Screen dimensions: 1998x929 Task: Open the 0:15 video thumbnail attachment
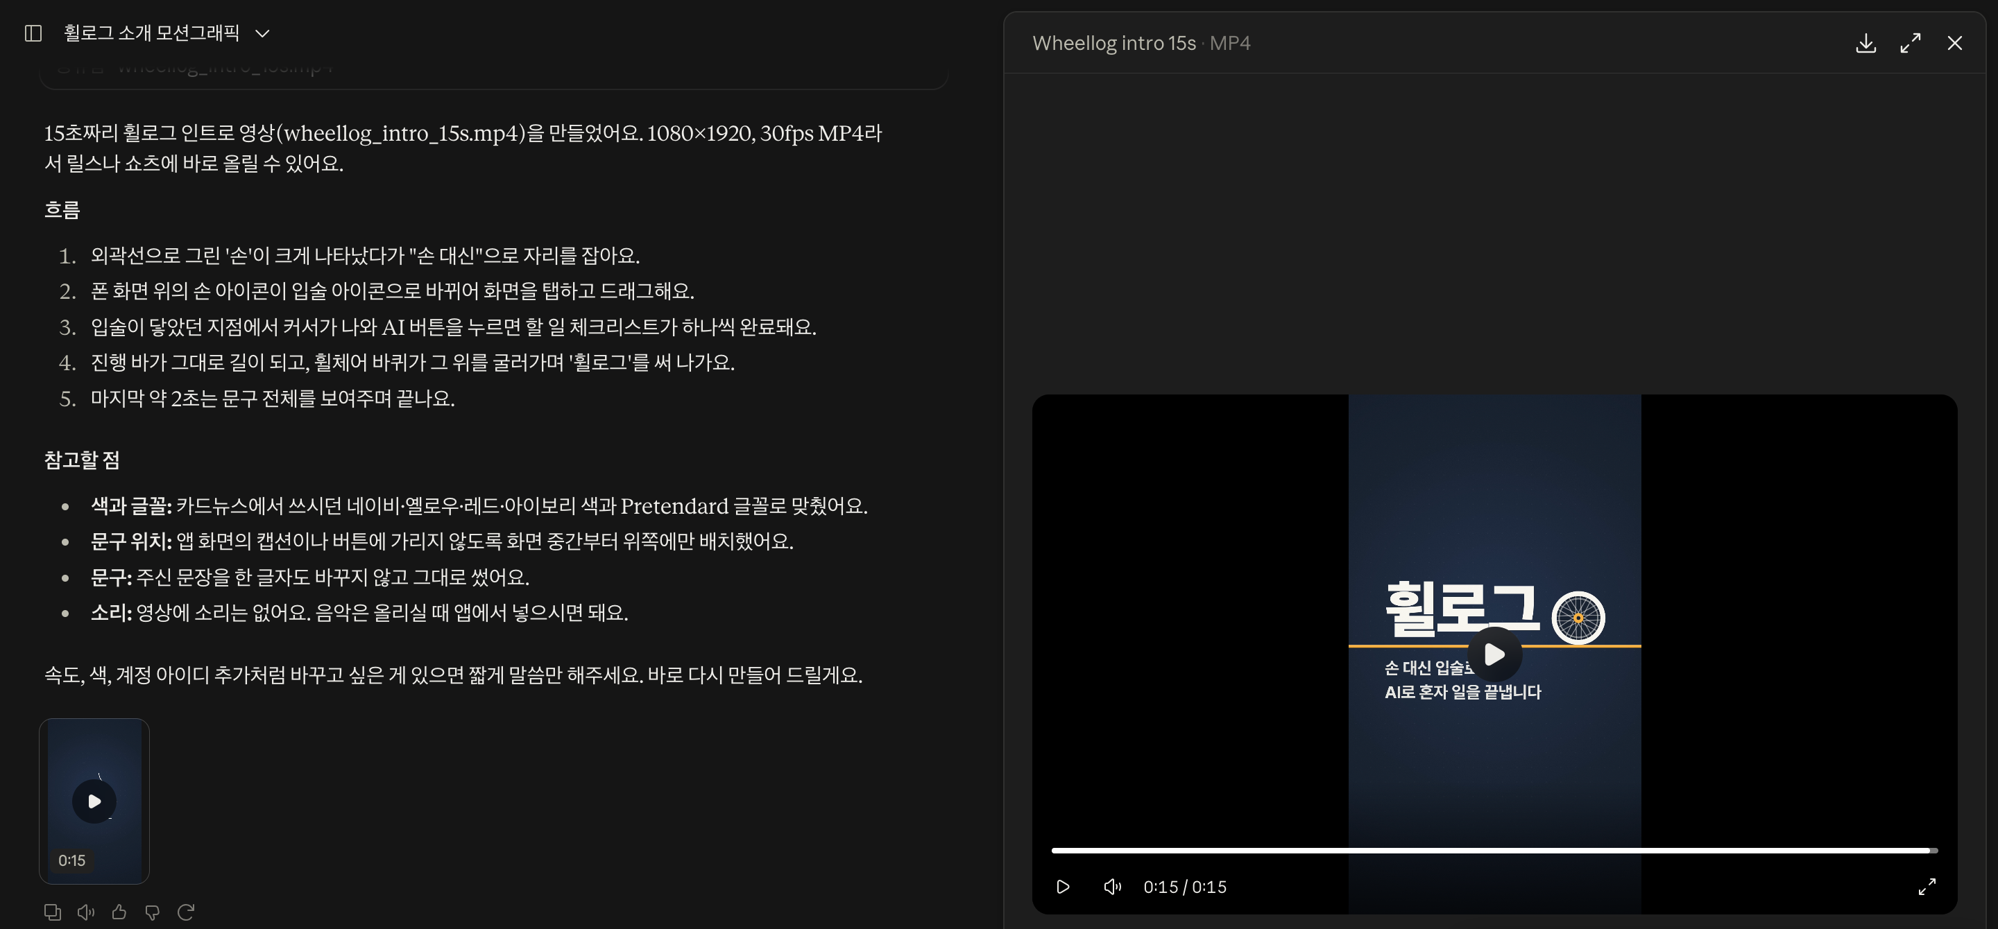click(x=94, y=801)
